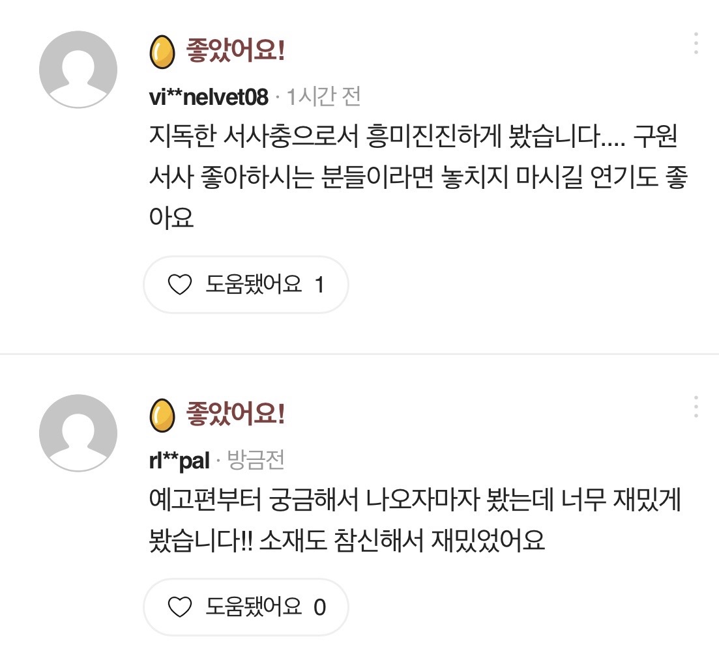719x671 pixels.
Task: Open the username rl**pal
Action: click(x=179, y=461)
